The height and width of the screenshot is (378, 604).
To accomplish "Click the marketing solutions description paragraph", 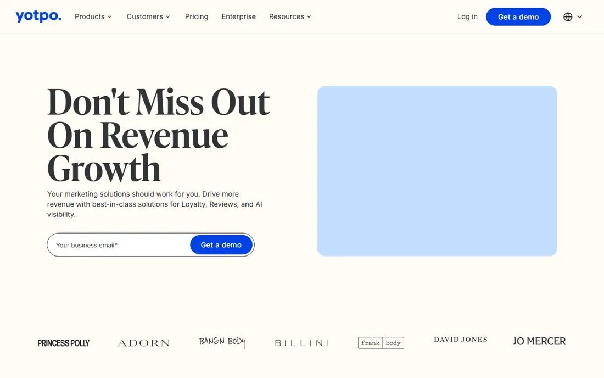I will tap(154, 204).
